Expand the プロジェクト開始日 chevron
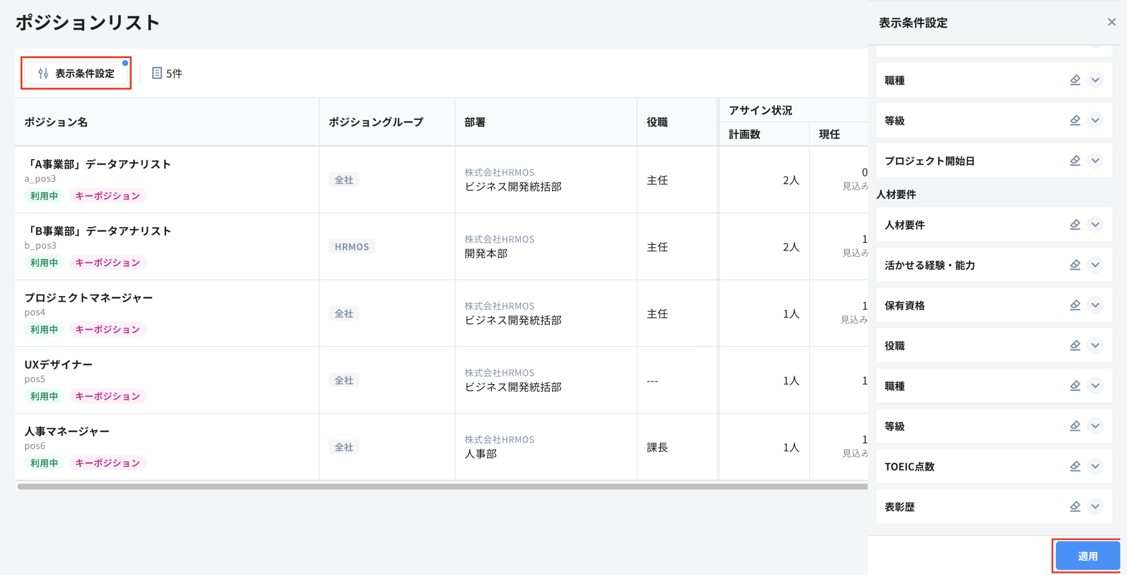Viewport: 1127px width, 575px height. (x=1095, y=161)
